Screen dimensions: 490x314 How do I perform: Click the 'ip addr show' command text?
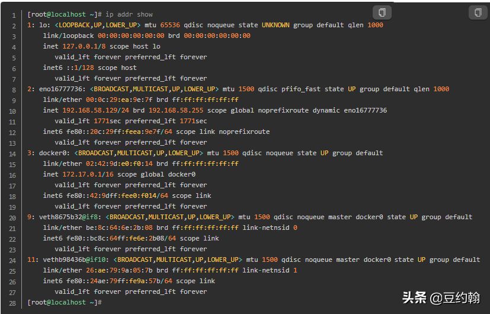(129, 14)
